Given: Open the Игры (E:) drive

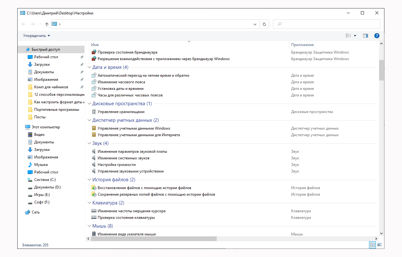Looking at the screenshot, I should [42, 195].
